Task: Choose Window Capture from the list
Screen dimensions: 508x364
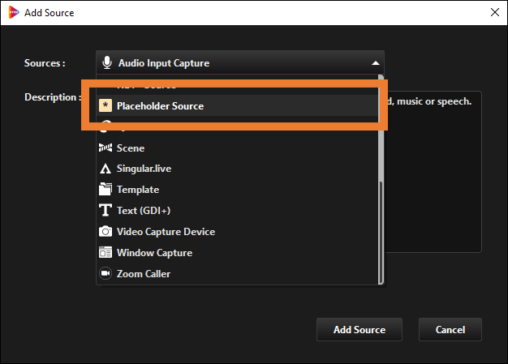Action: pyautogui.click(x=238, y=252)
